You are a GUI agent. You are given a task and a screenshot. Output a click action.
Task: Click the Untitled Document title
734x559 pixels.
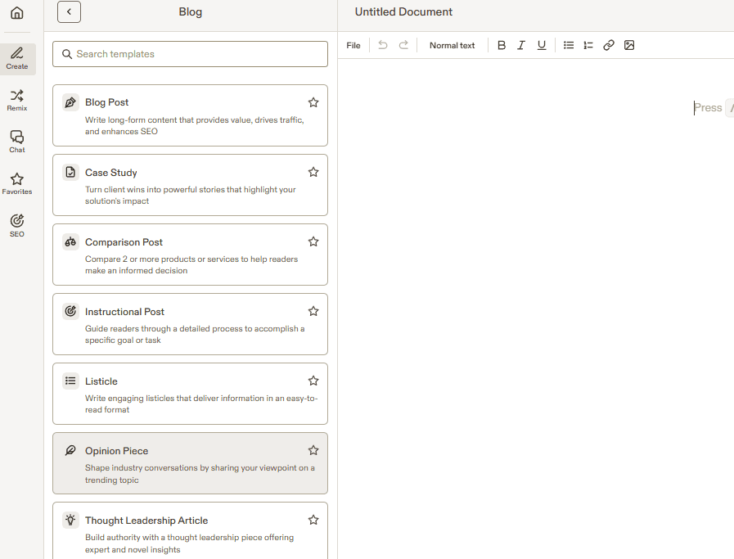click(403, 12)
